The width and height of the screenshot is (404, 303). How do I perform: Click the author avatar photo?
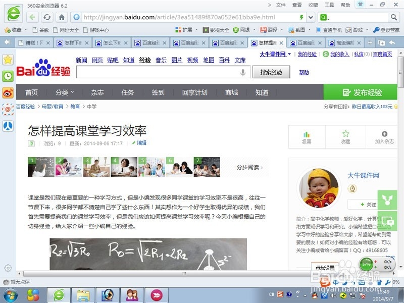(319, 189)
